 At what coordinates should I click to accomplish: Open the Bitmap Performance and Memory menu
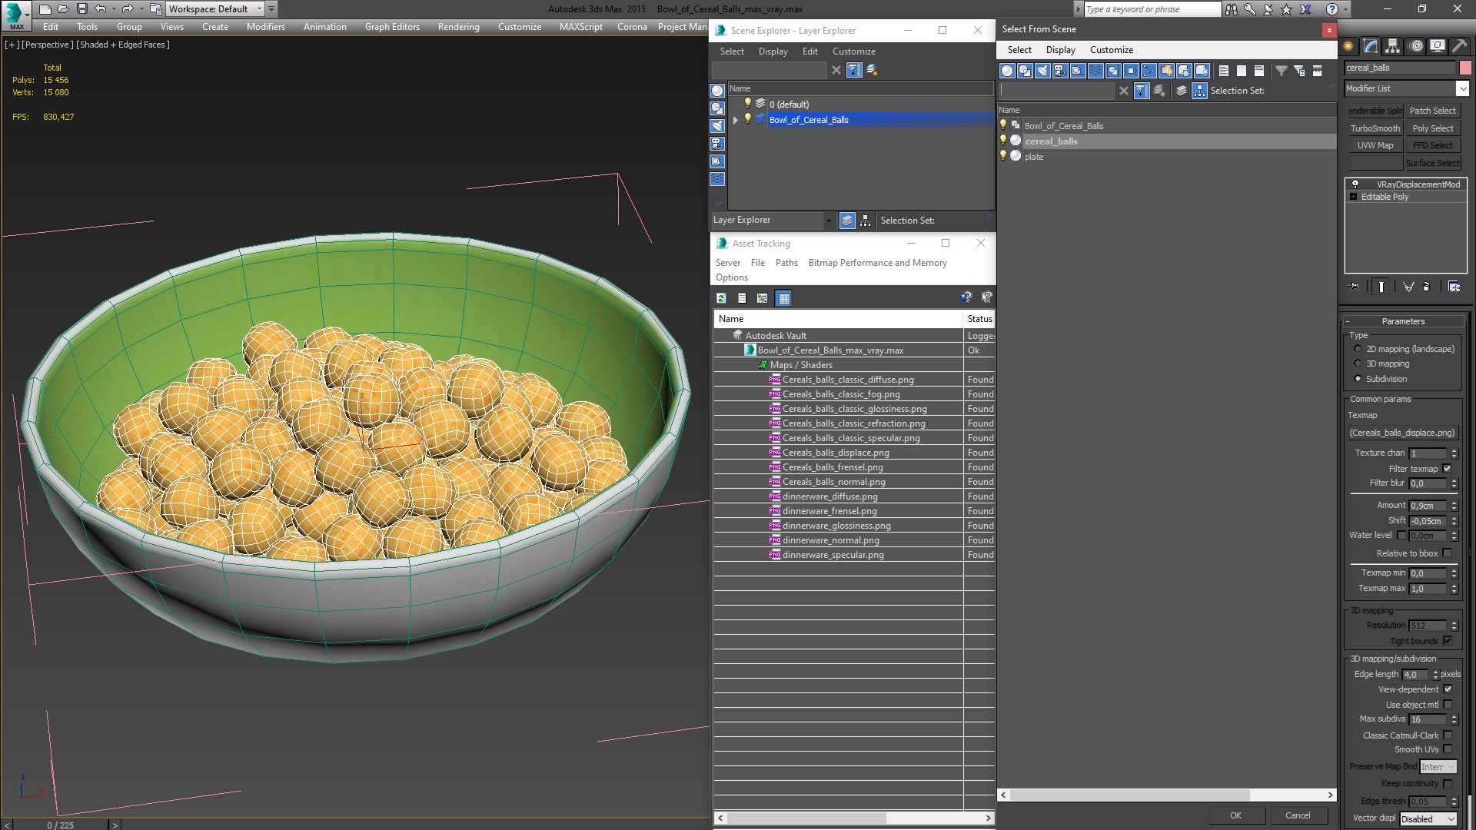pyautogui.click(x=877, y=263)
